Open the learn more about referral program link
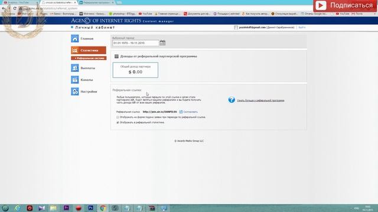The width and height of the screenshot is (378, 212). [260, 101]
